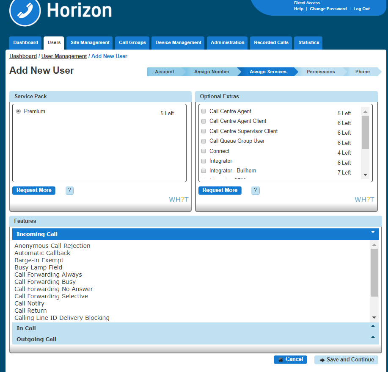Screen dimensions: 388x372
Task: Expand the Outgoing Call section
Action: tap(195, 339)
